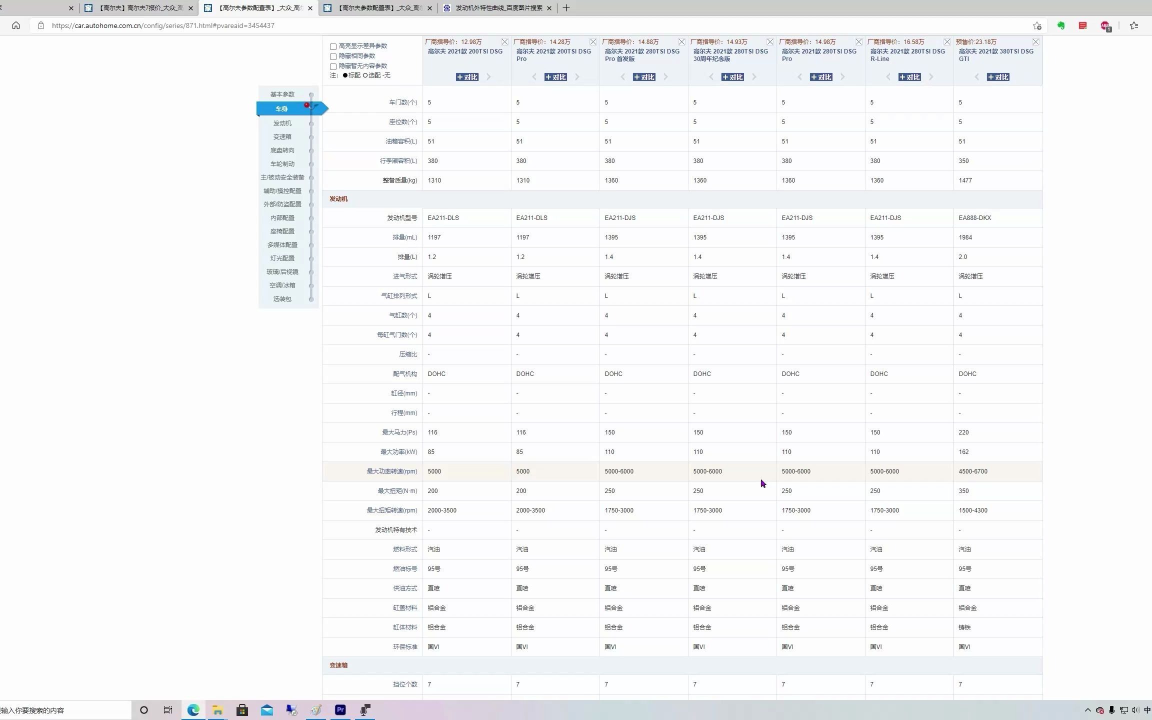Show hidden system tray icons
The image size is (1152, 720).
click(1087, 710)
